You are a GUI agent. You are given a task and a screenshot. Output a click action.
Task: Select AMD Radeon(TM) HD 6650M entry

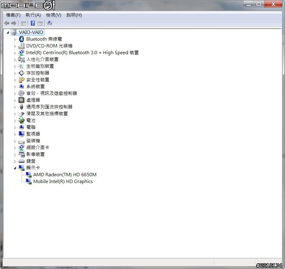coord(65,175)
